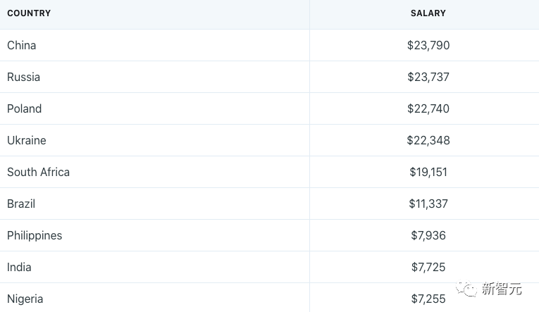Click the SALARY column header
This screenshot has width=539, height=312.
[428, 13]
